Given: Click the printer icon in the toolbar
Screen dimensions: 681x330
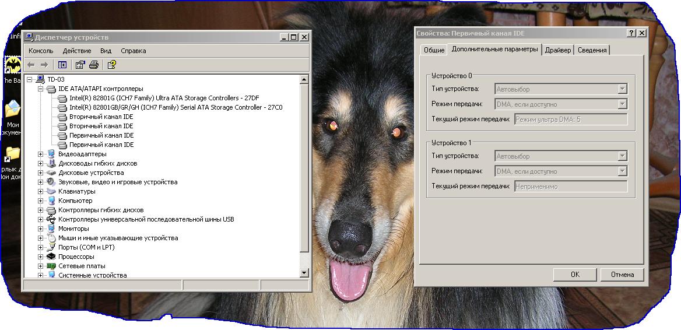Looking at the screenshot, I should tap(93, 65).
